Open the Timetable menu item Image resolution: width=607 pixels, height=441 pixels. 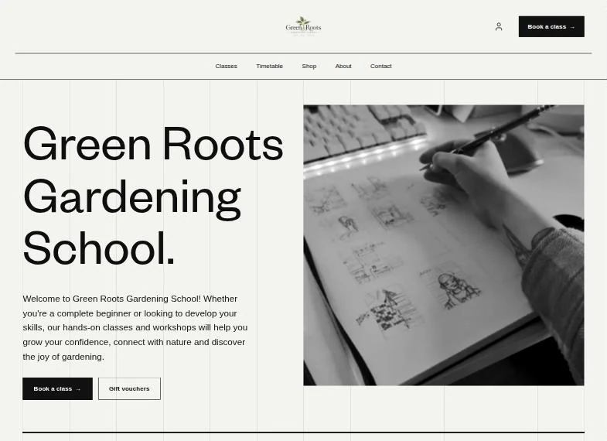pos(269,67)
